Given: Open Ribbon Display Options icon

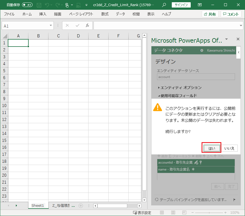Looking at the screenshot, I should pos(200,5).
